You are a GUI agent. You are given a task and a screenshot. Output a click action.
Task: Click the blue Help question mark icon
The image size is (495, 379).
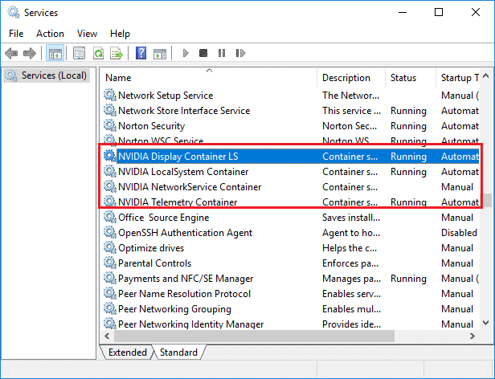click(141, 54)
